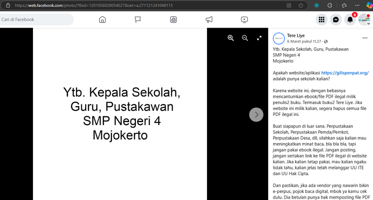Open the browser extensions puzzle icon
Image resolution: width=373 pixels, height=200 pixels.
click(330, 5)
